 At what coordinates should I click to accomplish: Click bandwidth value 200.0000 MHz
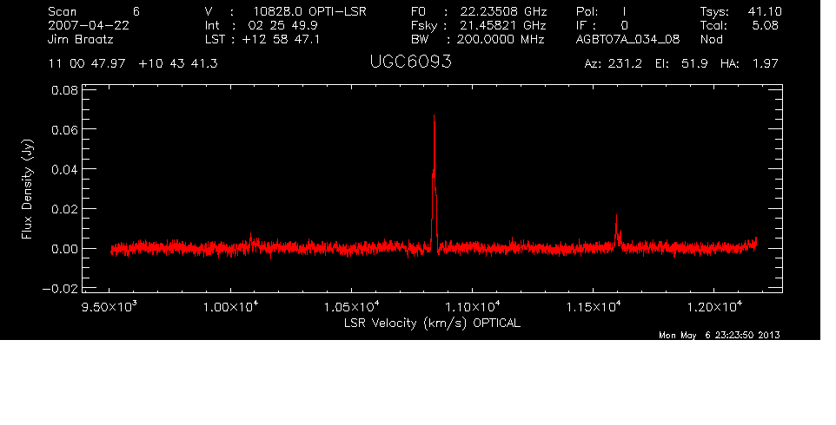500,39
